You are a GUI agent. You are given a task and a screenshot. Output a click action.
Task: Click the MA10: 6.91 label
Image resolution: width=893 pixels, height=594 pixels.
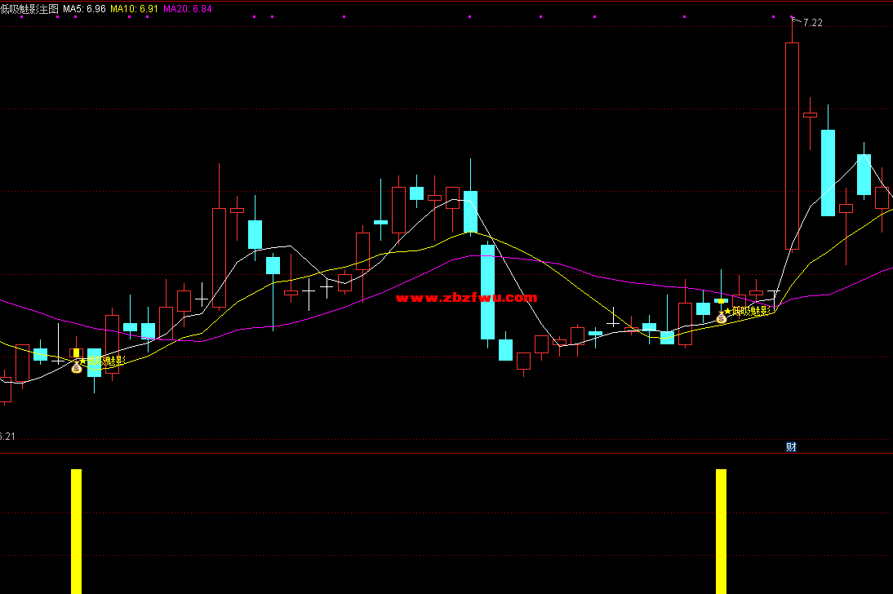point(134,9)
